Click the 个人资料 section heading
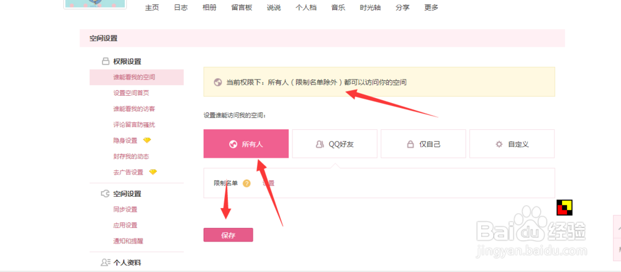The height and width of the screenshot is (272, 621). (127, 263)
